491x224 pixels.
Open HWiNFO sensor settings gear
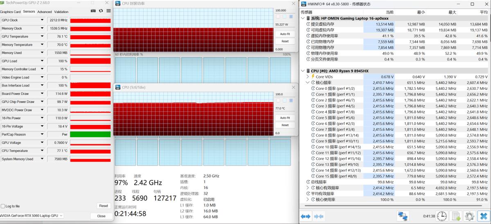pos(469,216)
